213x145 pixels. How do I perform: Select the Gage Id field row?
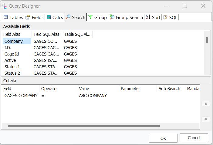point(12,54)
